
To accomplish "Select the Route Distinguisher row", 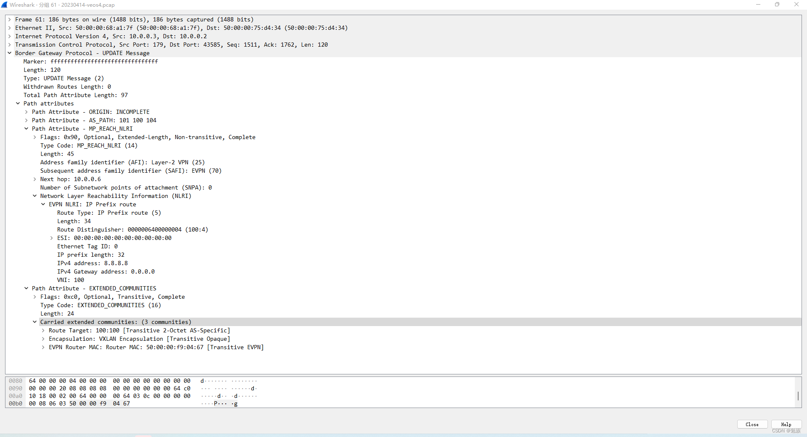I will pos(403,229).
